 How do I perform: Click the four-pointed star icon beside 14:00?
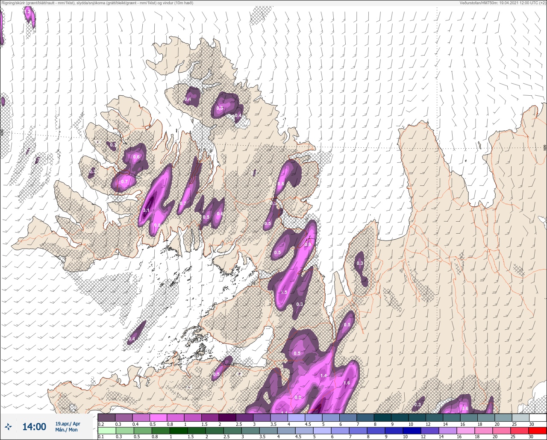(x=9, y=426)
